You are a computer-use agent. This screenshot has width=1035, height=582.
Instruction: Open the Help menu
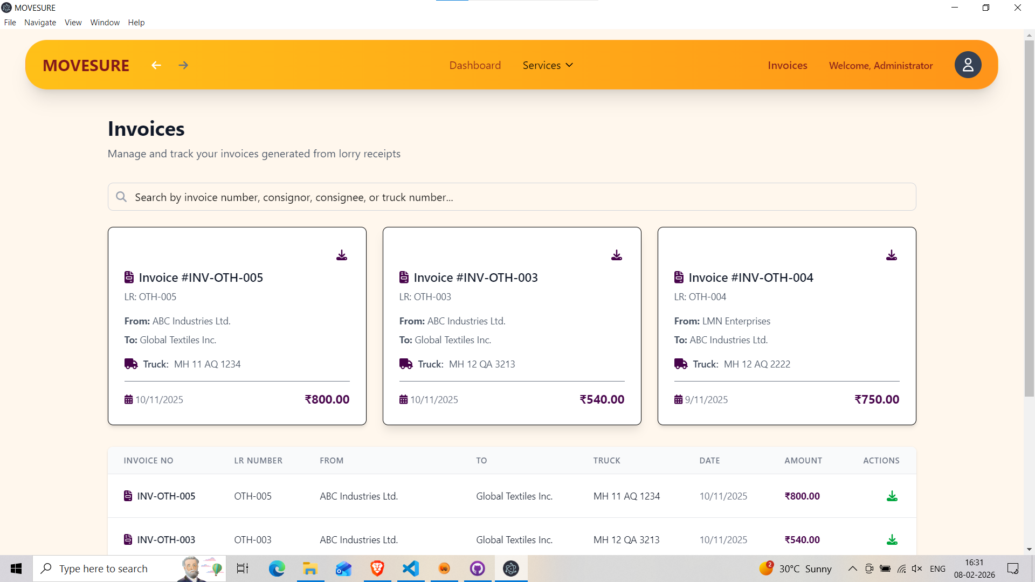(x=136, y=22)
